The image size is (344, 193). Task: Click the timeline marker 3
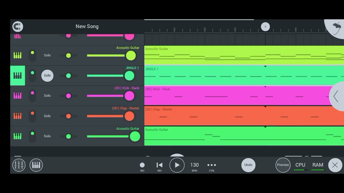point(265,27)
